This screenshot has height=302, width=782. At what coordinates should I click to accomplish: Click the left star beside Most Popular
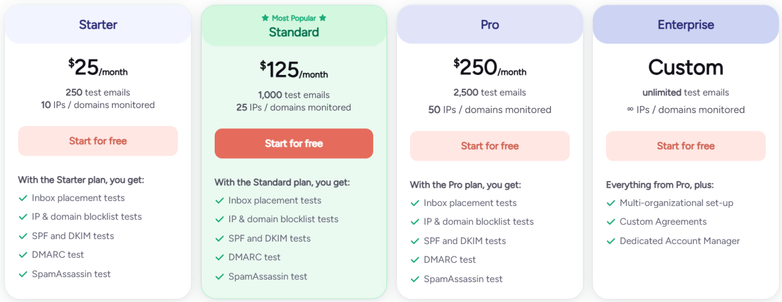(x=265, y=18)
